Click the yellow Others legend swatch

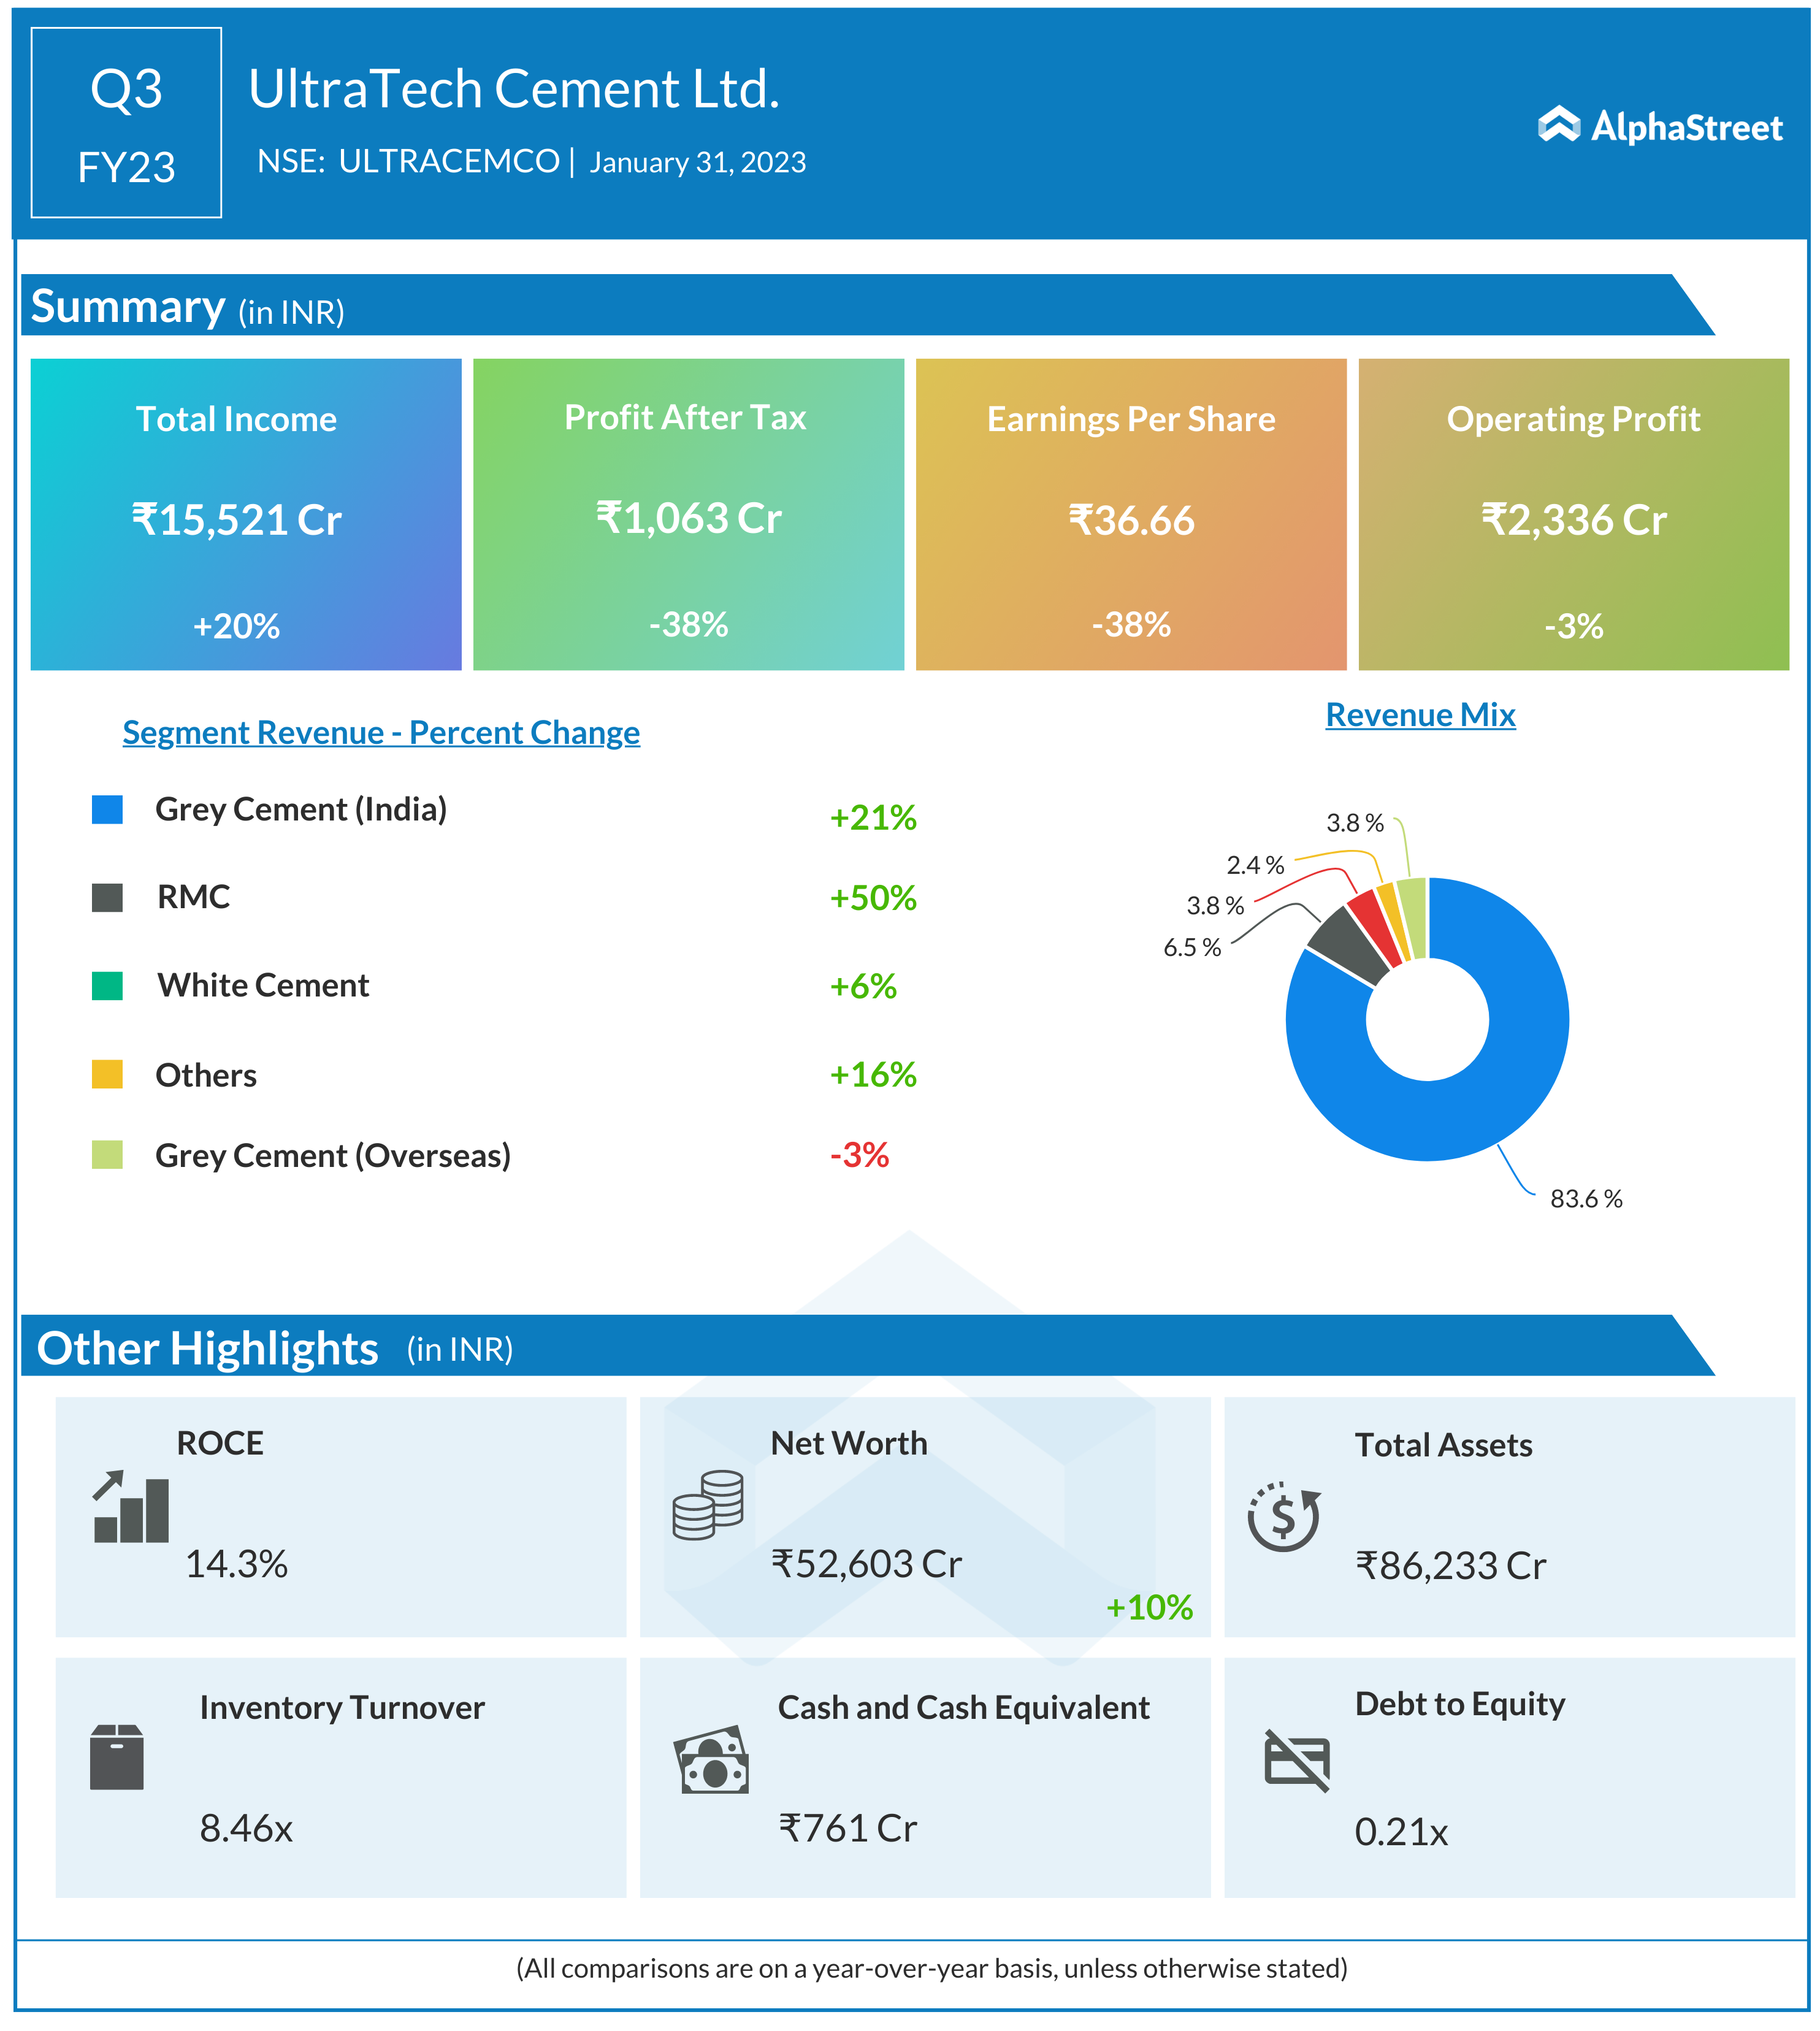coord(107,1075)
